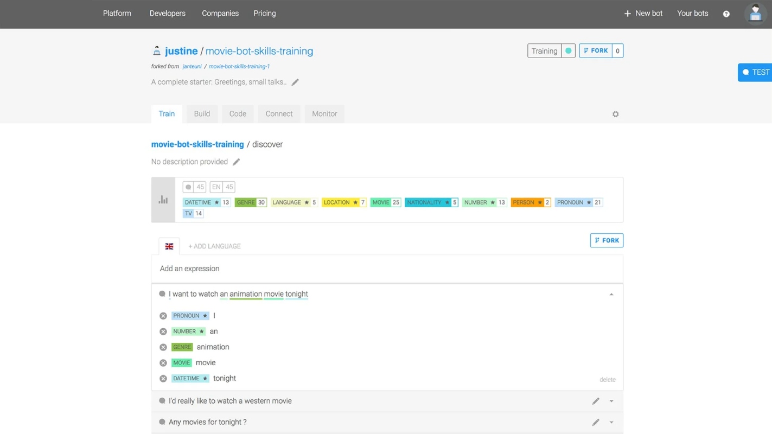
Task: Open janteuni forked-from link
Action: pos(192,67)
